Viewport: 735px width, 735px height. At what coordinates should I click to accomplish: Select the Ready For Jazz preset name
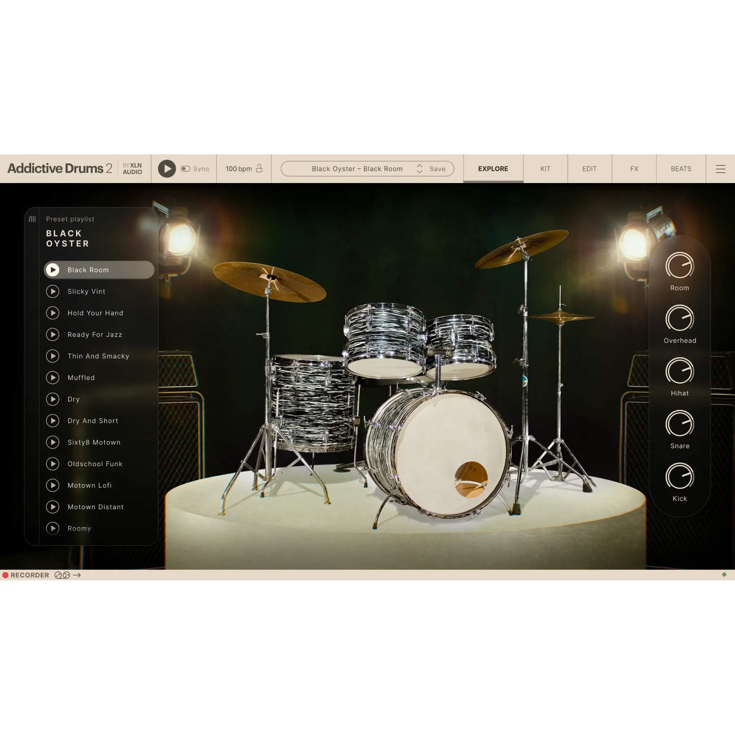pyautogui.click(x=95, y=335)
